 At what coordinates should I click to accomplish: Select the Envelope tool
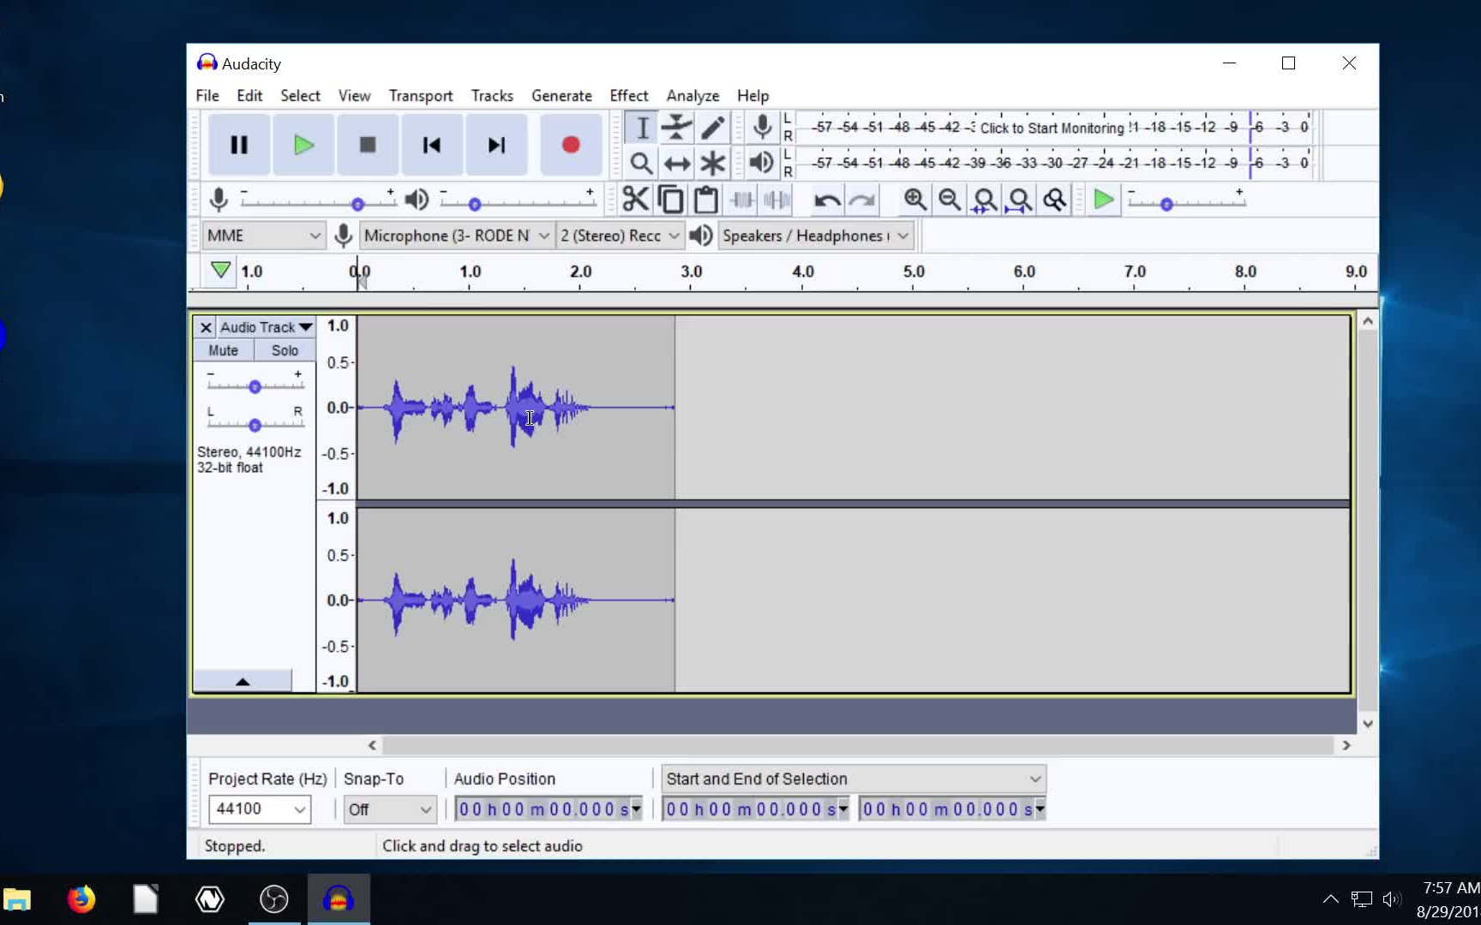pos(676,128)
